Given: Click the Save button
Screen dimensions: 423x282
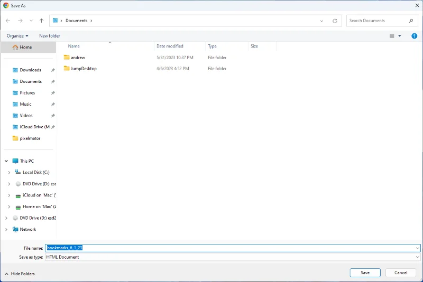Looking at the screenshot, I should point(365,272).
